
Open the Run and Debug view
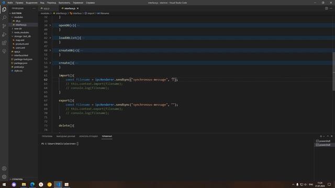[4, 34]
